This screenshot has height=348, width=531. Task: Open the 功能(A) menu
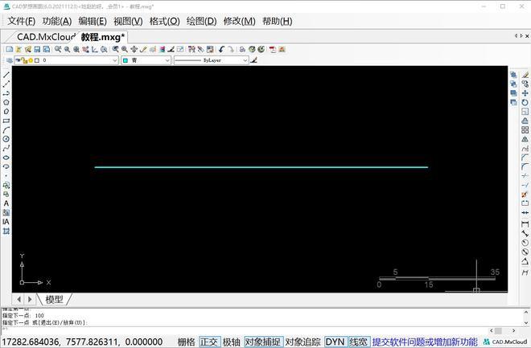point(57,22)
